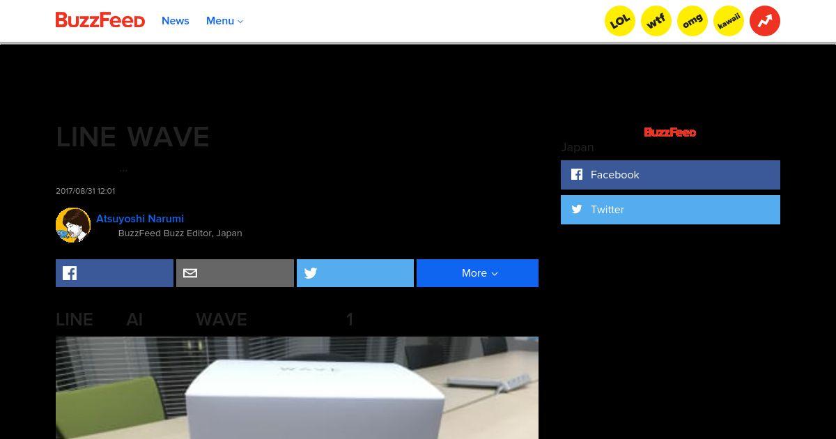This screenshot has height=439, width=836.
Task: Go to the News section
Action: click(x=176, y=21)
